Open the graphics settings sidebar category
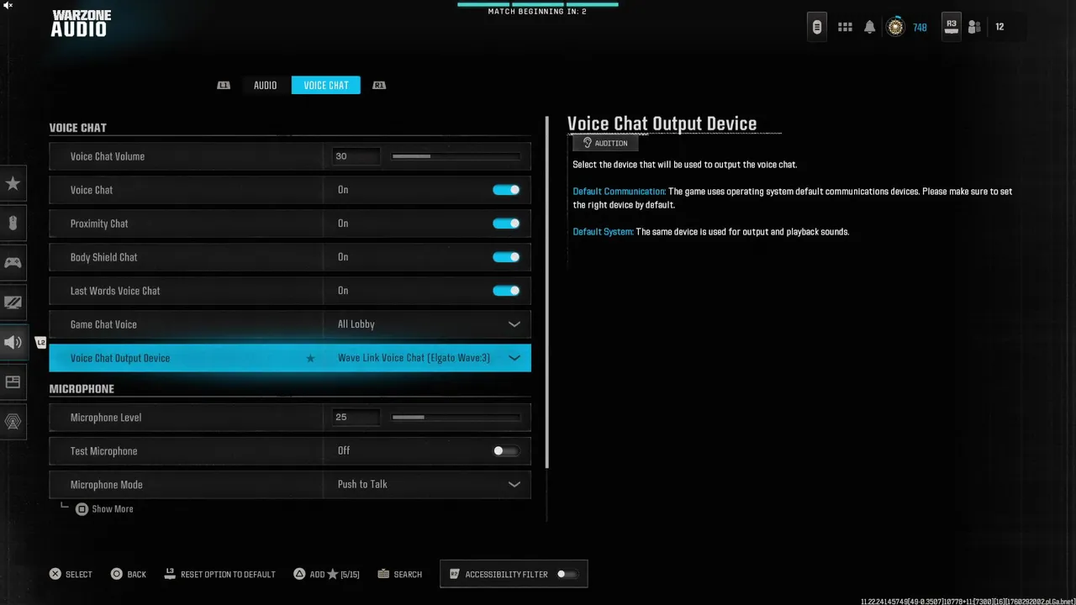Image resolution: width=1076 pixels, height=605 pixels. [13, 302]
